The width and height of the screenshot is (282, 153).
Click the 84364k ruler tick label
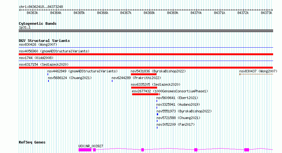[56, 13]
